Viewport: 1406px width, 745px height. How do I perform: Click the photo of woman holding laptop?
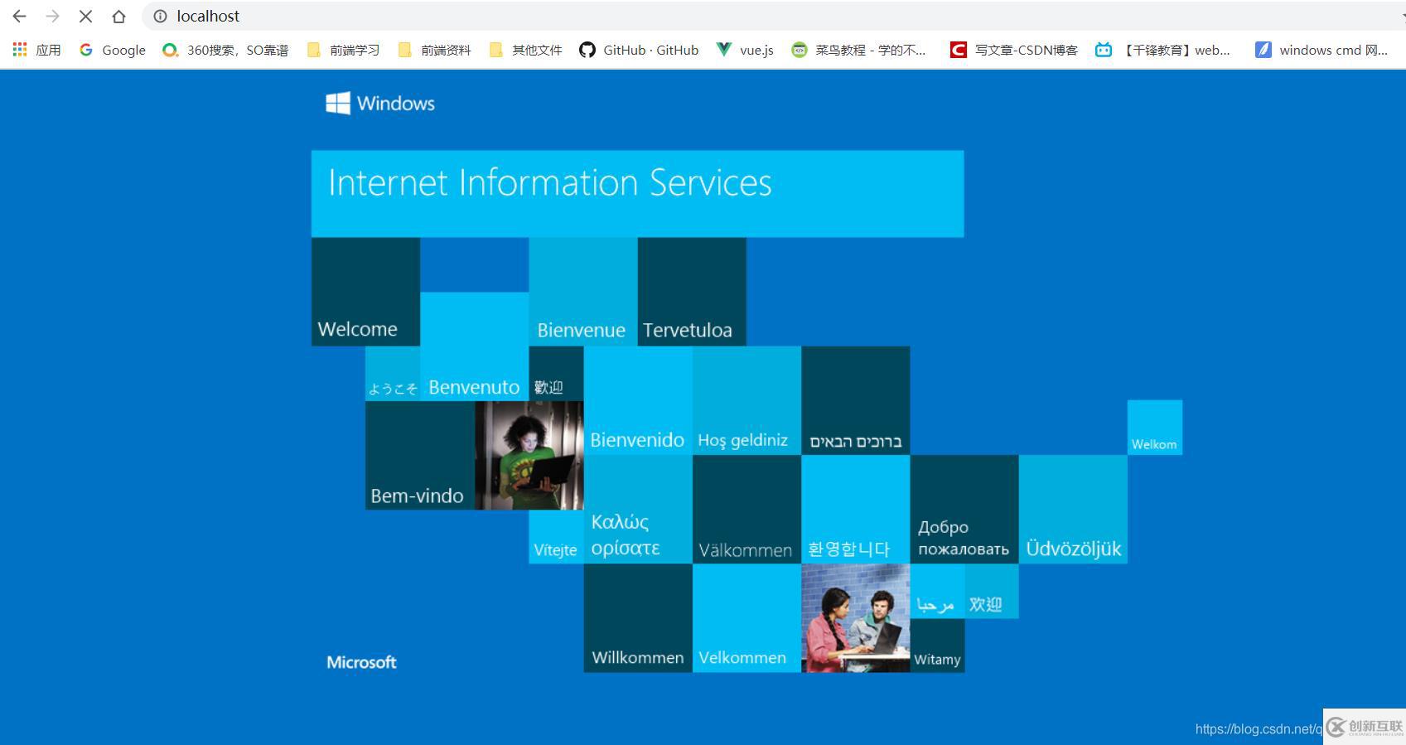[529, 455]
